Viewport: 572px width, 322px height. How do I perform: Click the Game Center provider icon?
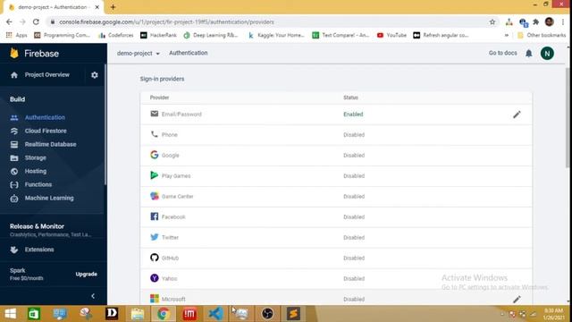click(155, 196)
